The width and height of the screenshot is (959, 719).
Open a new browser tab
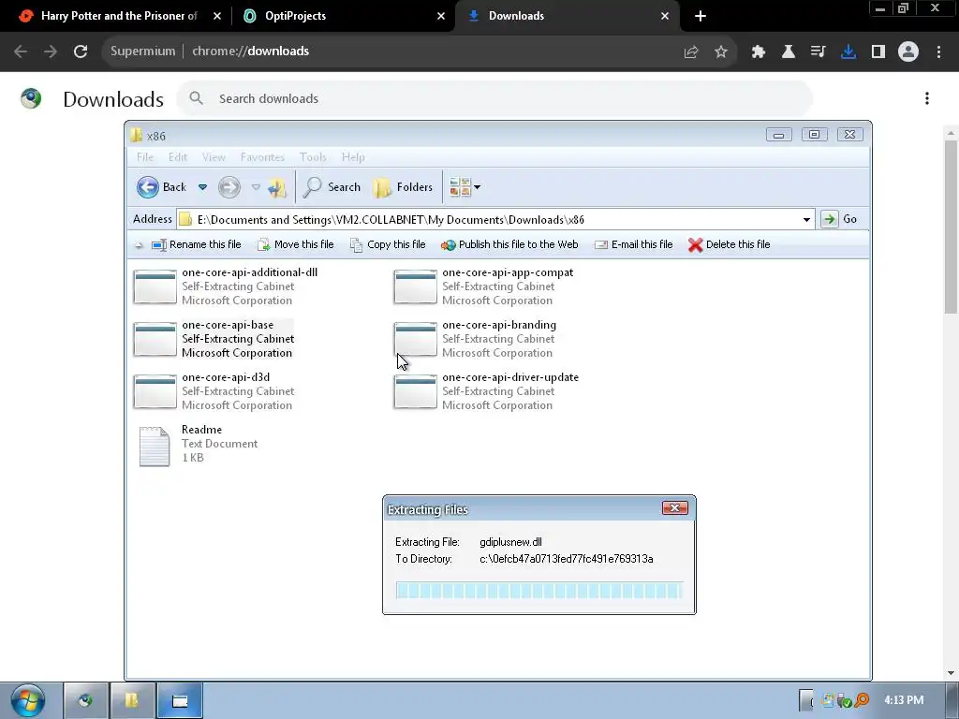(701, 16)
